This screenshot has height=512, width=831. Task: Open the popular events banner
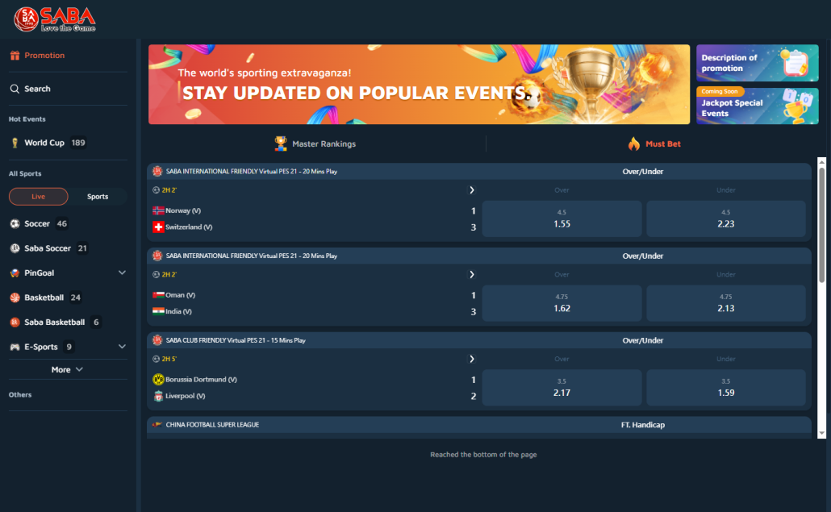420,84
